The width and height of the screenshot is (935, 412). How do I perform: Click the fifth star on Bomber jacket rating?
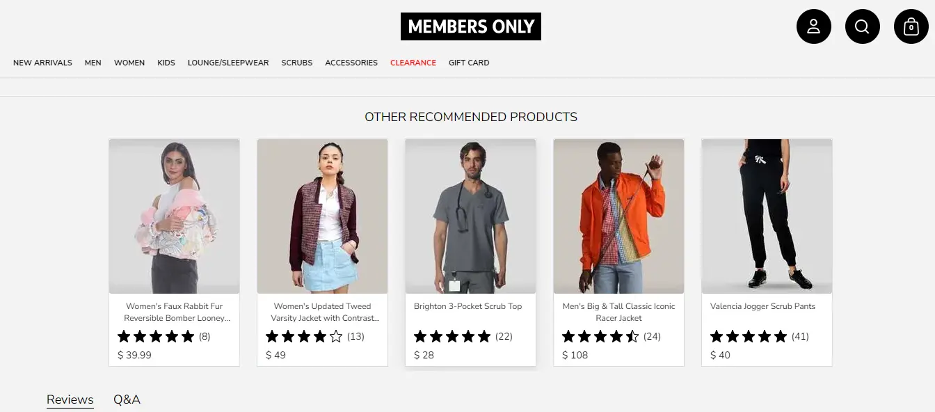188,336
